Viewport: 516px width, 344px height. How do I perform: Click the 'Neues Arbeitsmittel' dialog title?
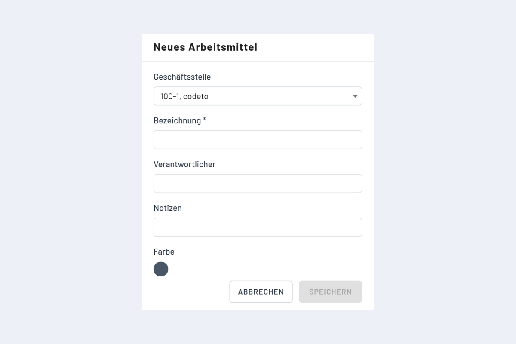205,47
